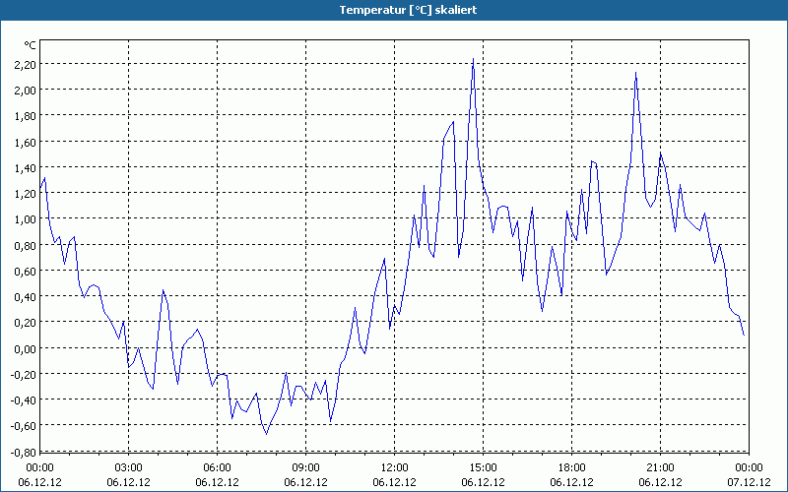
Task: Click the 06.12.12 date under 18:00
Action: (x=572, y=482)
